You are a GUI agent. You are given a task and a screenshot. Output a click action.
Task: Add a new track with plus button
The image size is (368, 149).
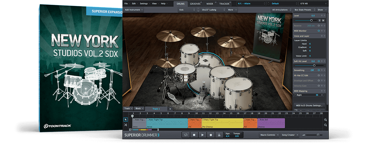170,109
